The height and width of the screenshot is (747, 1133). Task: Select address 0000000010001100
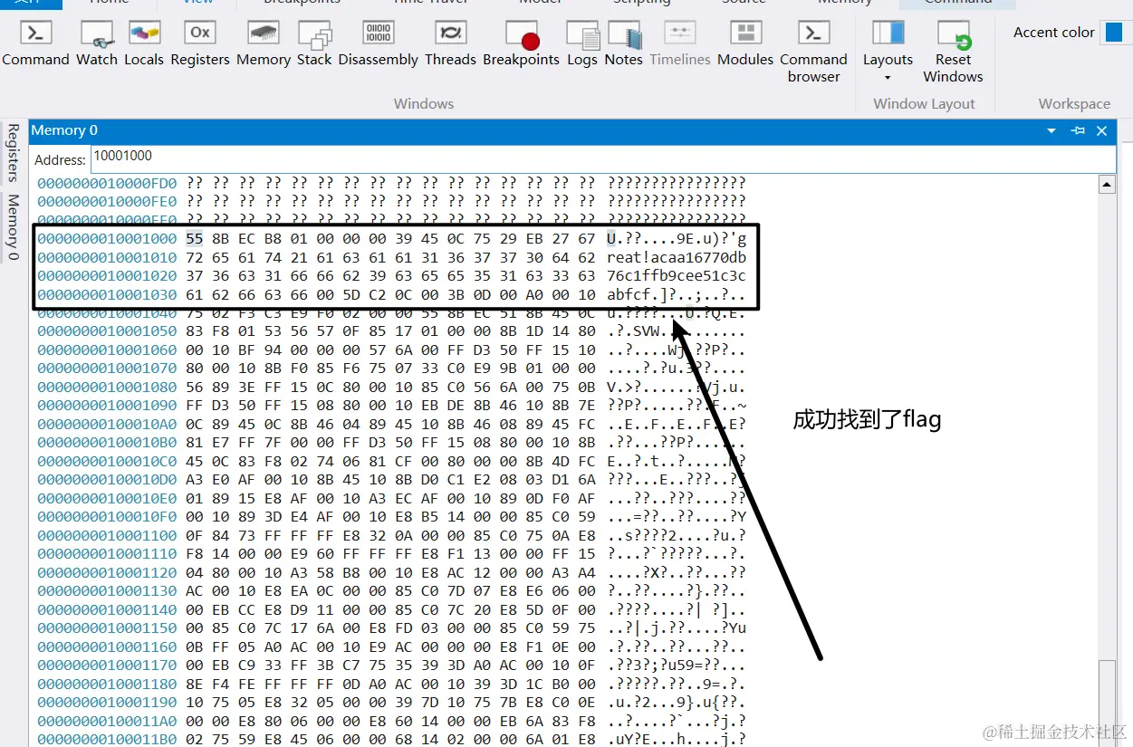tap(107, 536)
